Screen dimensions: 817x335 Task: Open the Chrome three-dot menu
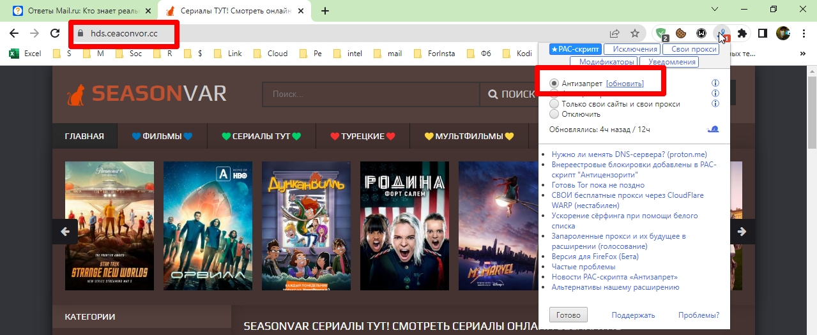(x=804, y=33)
